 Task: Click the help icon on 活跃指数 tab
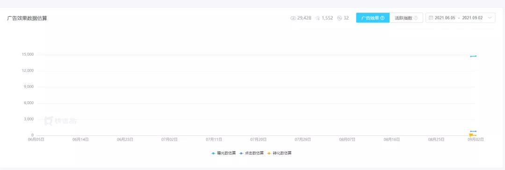point(416,18)
